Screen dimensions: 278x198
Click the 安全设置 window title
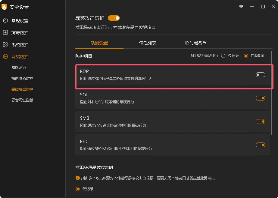[x=19, y=7]
